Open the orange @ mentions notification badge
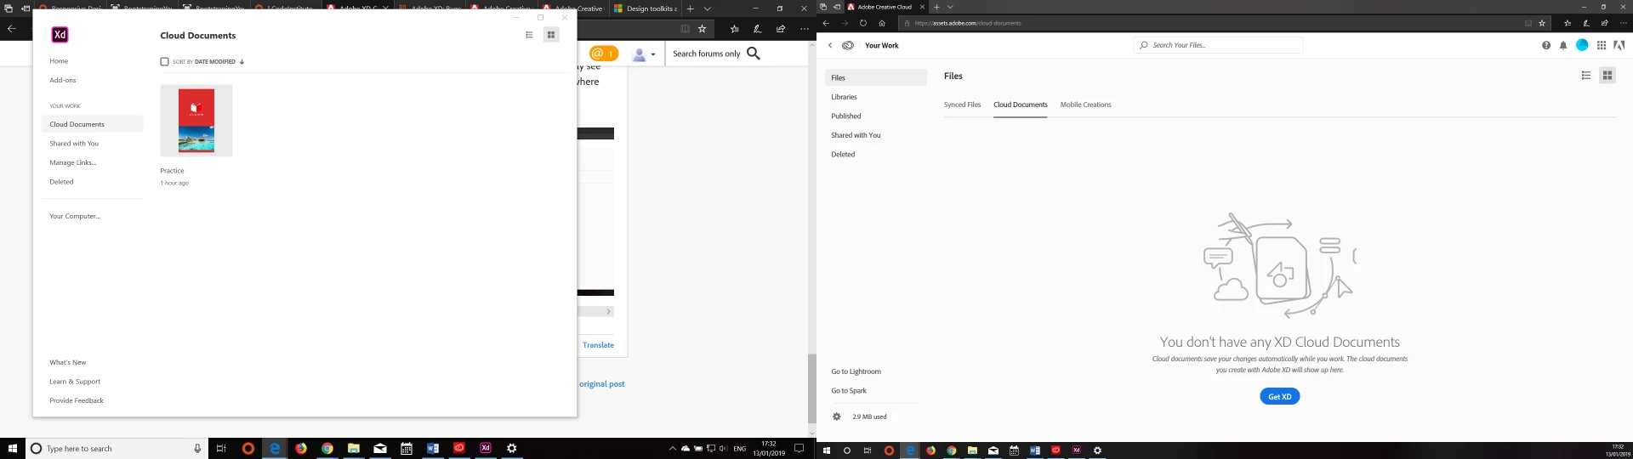Screen dimensions: 1633x459 coord(604,54)
